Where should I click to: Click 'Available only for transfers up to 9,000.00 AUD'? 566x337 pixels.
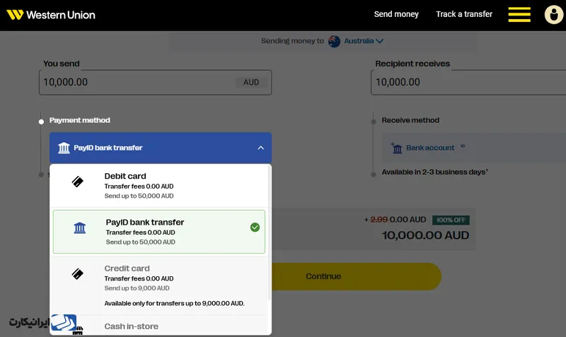174,303
